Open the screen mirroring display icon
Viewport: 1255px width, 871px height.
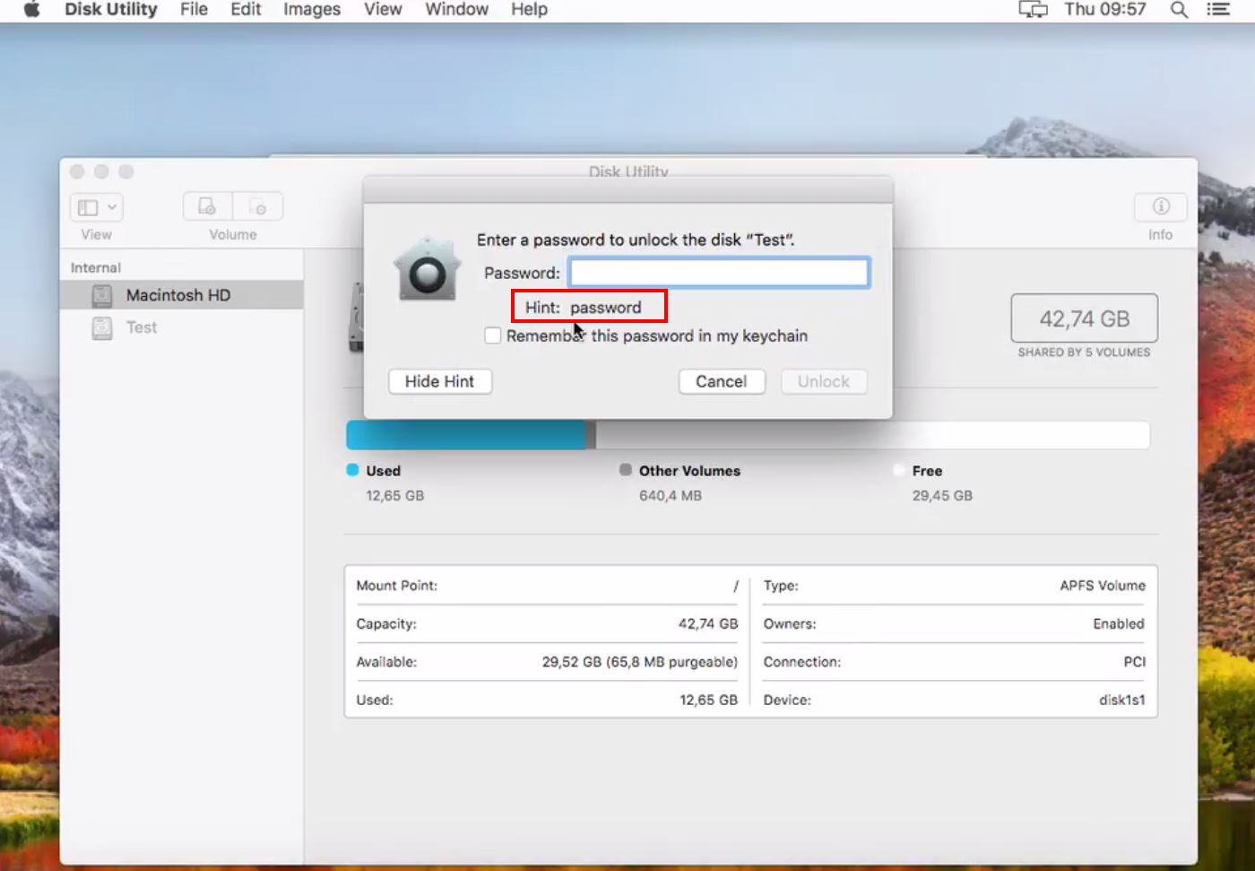click(1033, 10)
